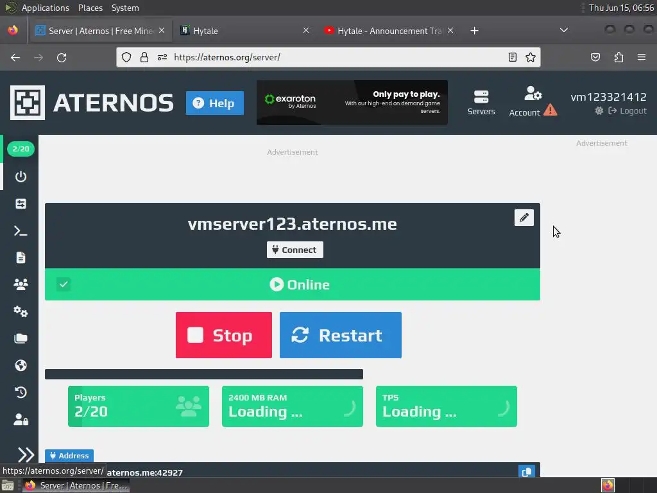
Task: Click the URL address field
Action: click(328, 57)
